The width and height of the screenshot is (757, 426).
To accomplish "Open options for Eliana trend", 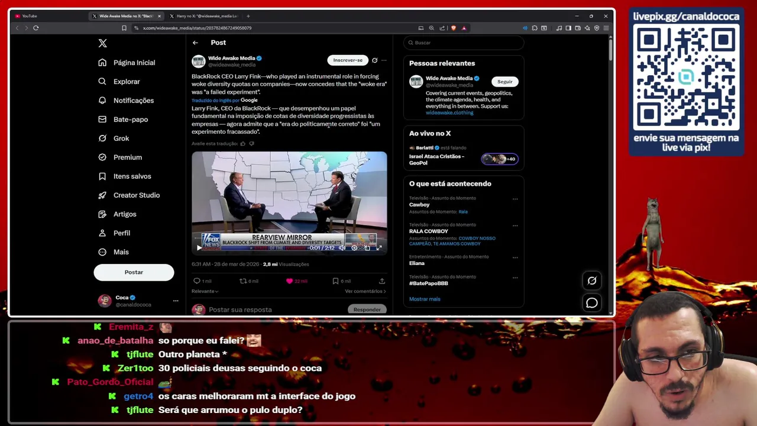I will coord(515,257).
